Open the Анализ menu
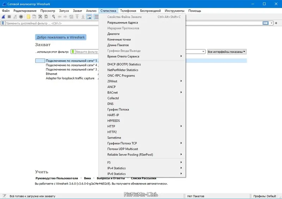 point(91,11)
